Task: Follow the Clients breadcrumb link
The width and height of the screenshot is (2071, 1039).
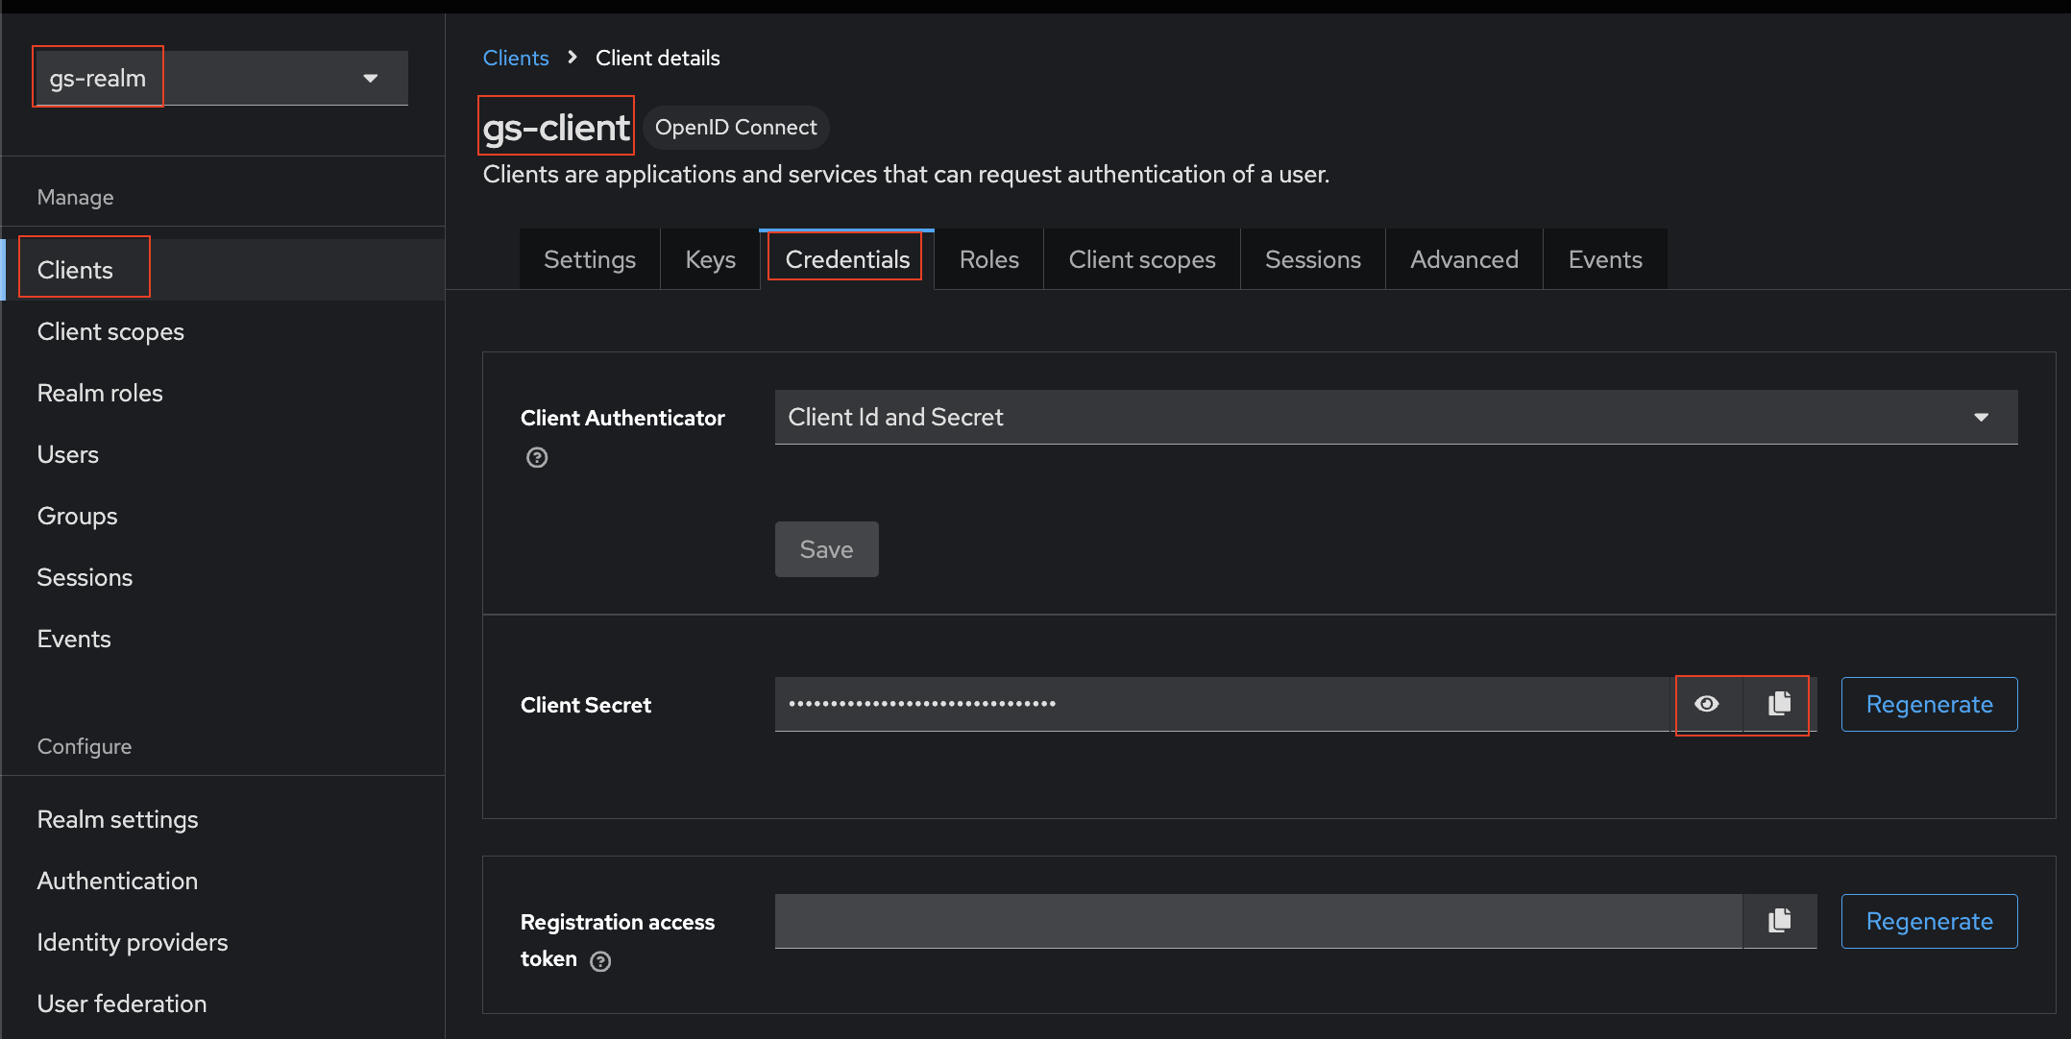Action: pos(515,58)
